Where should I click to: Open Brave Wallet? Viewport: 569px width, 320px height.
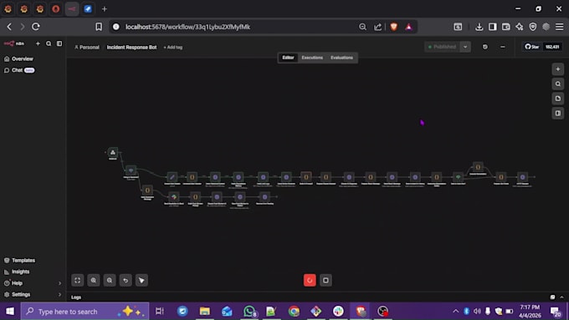point(506,27)
